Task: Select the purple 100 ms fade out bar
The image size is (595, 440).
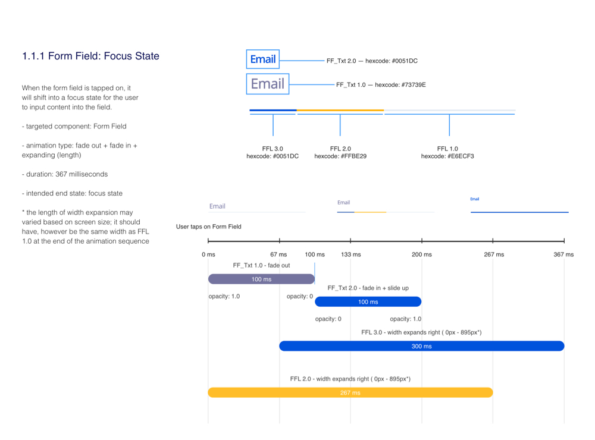Action: [x=261, y=279]
